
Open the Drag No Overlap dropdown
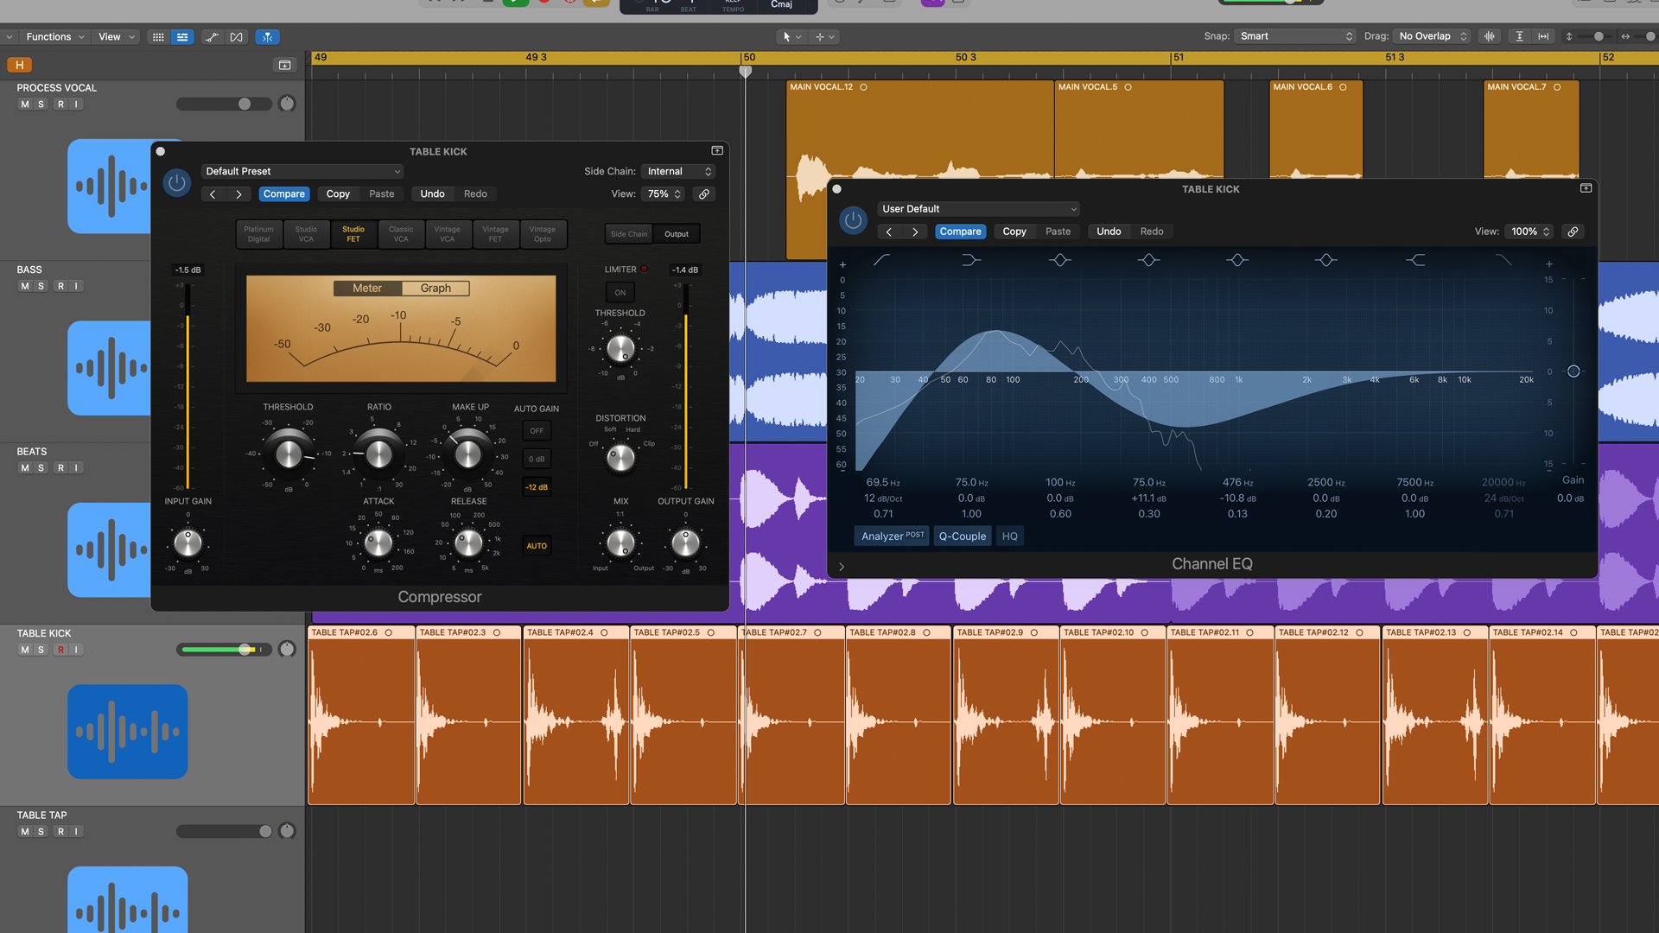coord(1433,36)
